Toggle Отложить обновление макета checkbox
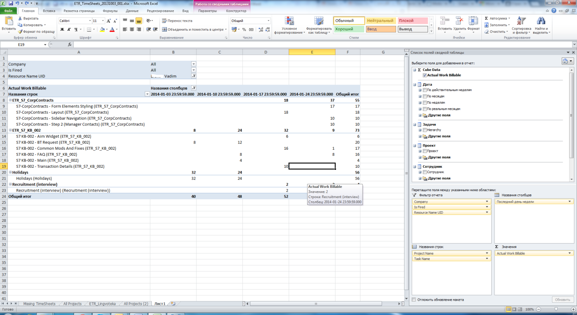This screenshot has height=315, width=577. (x=413, y=299)
